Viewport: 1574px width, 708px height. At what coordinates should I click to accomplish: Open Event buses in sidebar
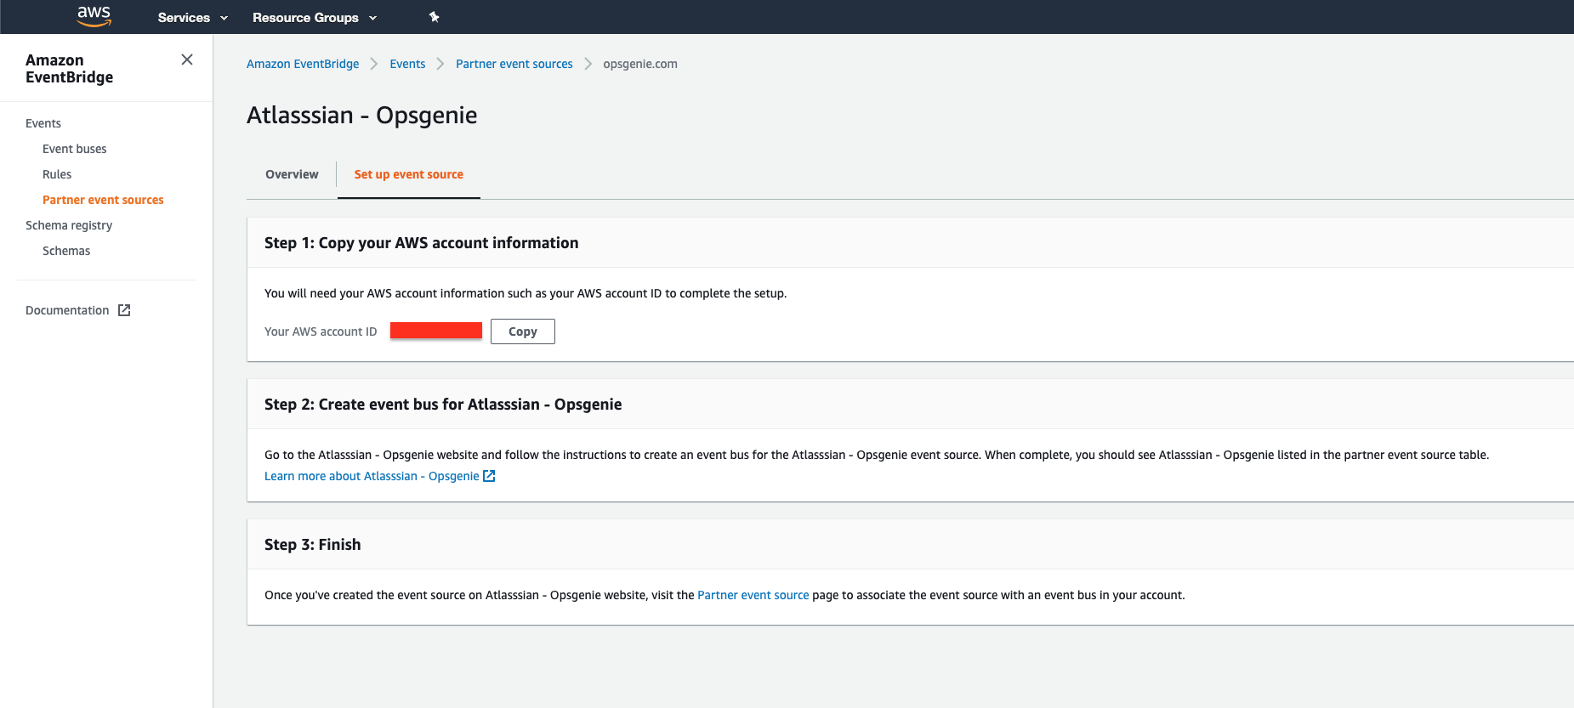(75, 149)
